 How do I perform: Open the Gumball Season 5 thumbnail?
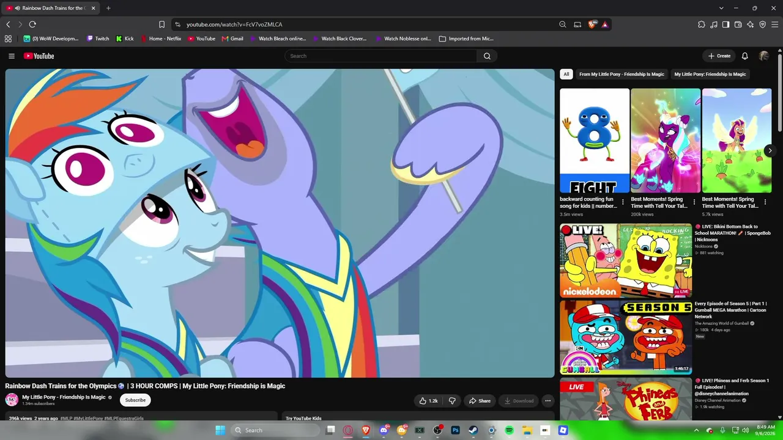coord(626,337)
